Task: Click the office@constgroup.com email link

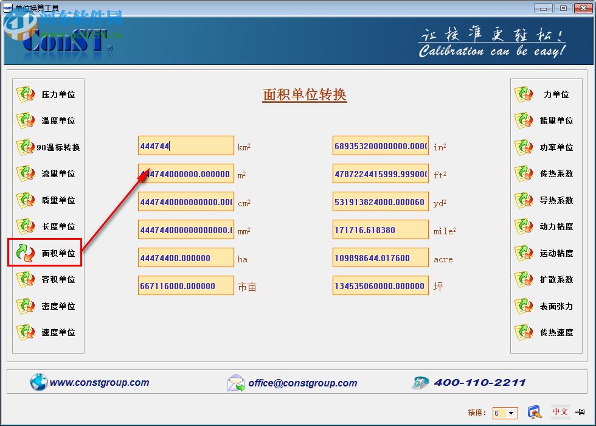Action: pos(304,383)
